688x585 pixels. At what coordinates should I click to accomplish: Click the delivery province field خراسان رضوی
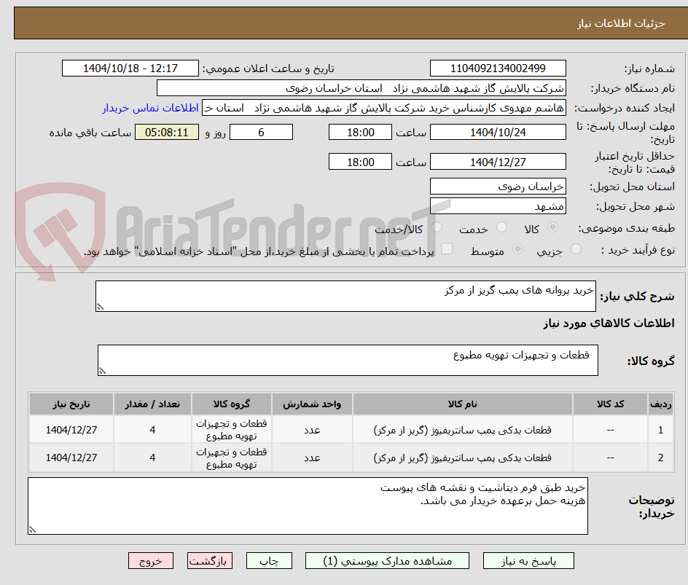498,187
